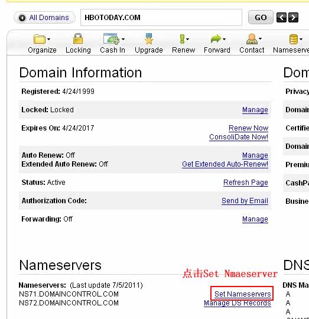This screenshot has width=309, height=319.
Task: Open the Contact person icon
Action: pos(252,39)
